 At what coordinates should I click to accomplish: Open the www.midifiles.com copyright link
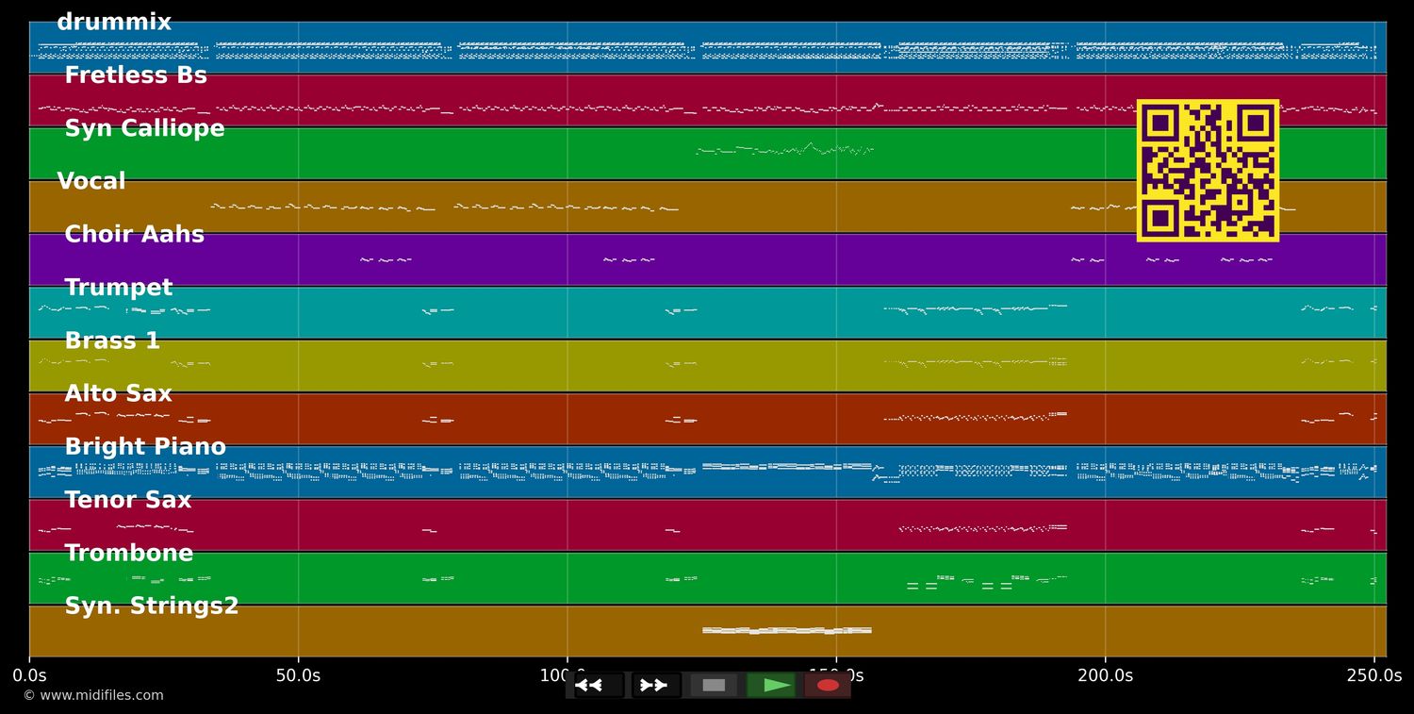(x=93, y=696)
